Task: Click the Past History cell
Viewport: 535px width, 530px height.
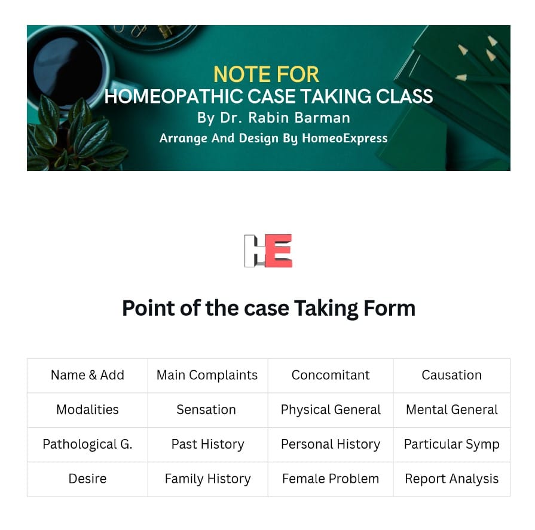Action: click(x=207, y=444)
